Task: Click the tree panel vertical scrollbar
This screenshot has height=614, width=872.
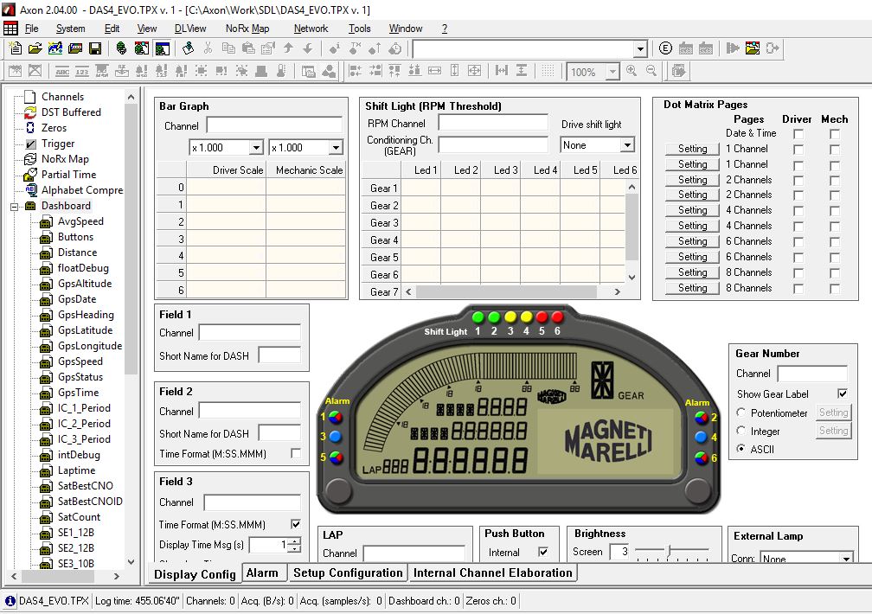Action: [131, 329]
